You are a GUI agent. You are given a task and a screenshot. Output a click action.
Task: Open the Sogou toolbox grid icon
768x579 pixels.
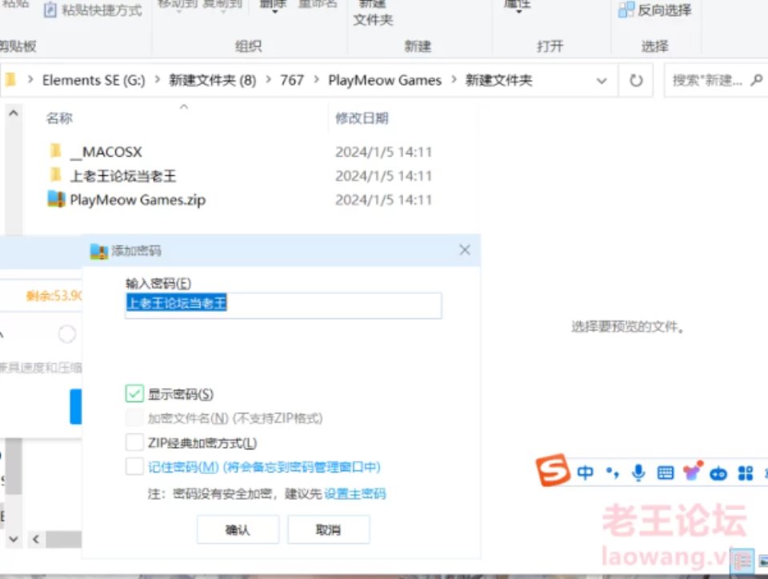point(745,473)
